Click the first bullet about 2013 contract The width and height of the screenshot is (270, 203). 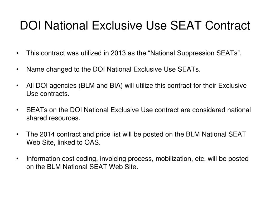134,53
